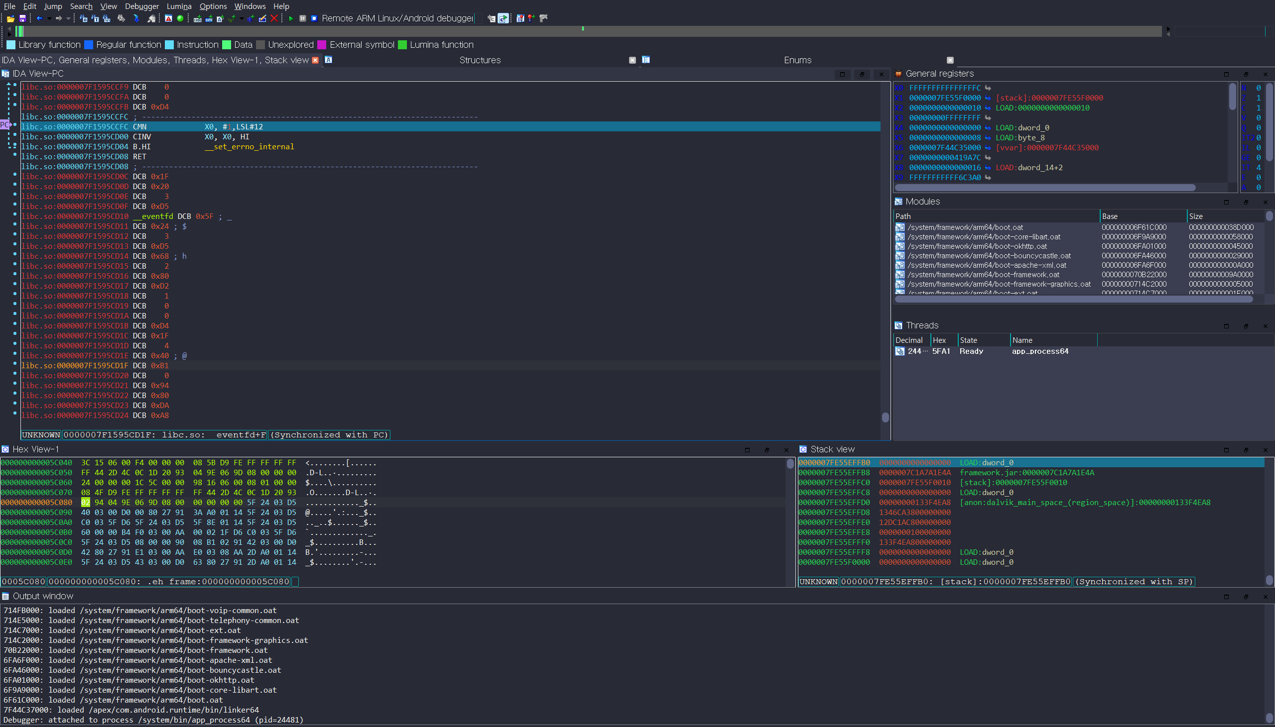The height and width of the screenshot is (727, 1275).
Task: Click the open file toolbar icon
Action: 10,18
